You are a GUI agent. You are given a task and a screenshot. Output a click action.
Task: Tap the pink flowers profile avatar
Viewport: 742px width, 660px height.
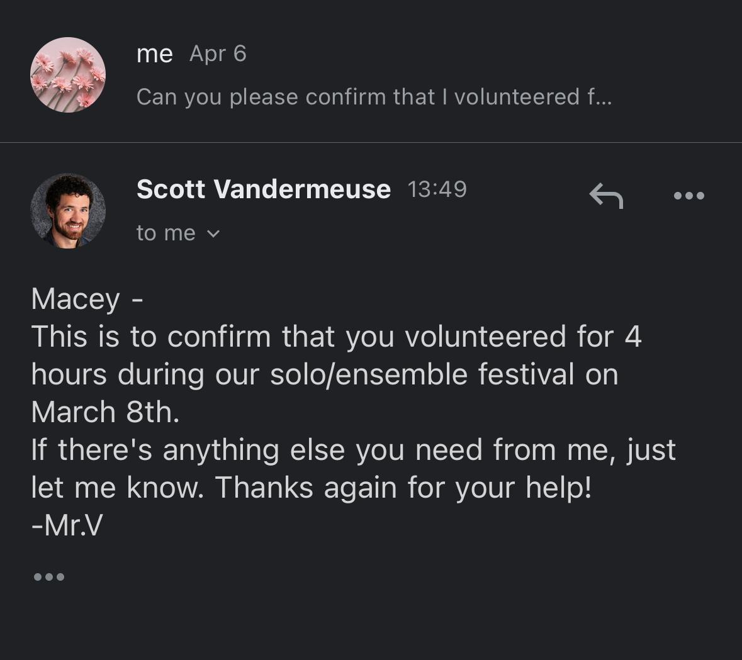tap(68, 75)
